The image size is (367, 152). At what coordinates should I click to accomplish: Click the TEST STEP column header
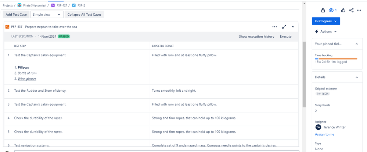[20, 46]
